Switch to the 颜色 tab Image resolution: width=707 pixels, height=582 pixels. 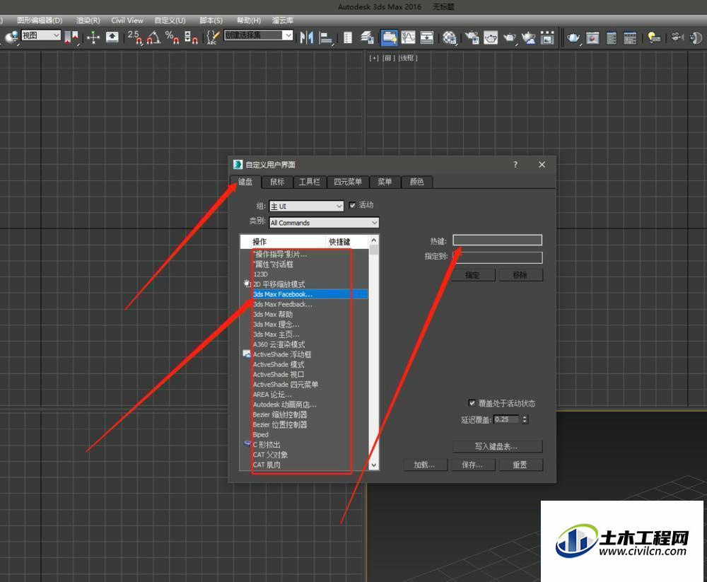coord(416,182)
